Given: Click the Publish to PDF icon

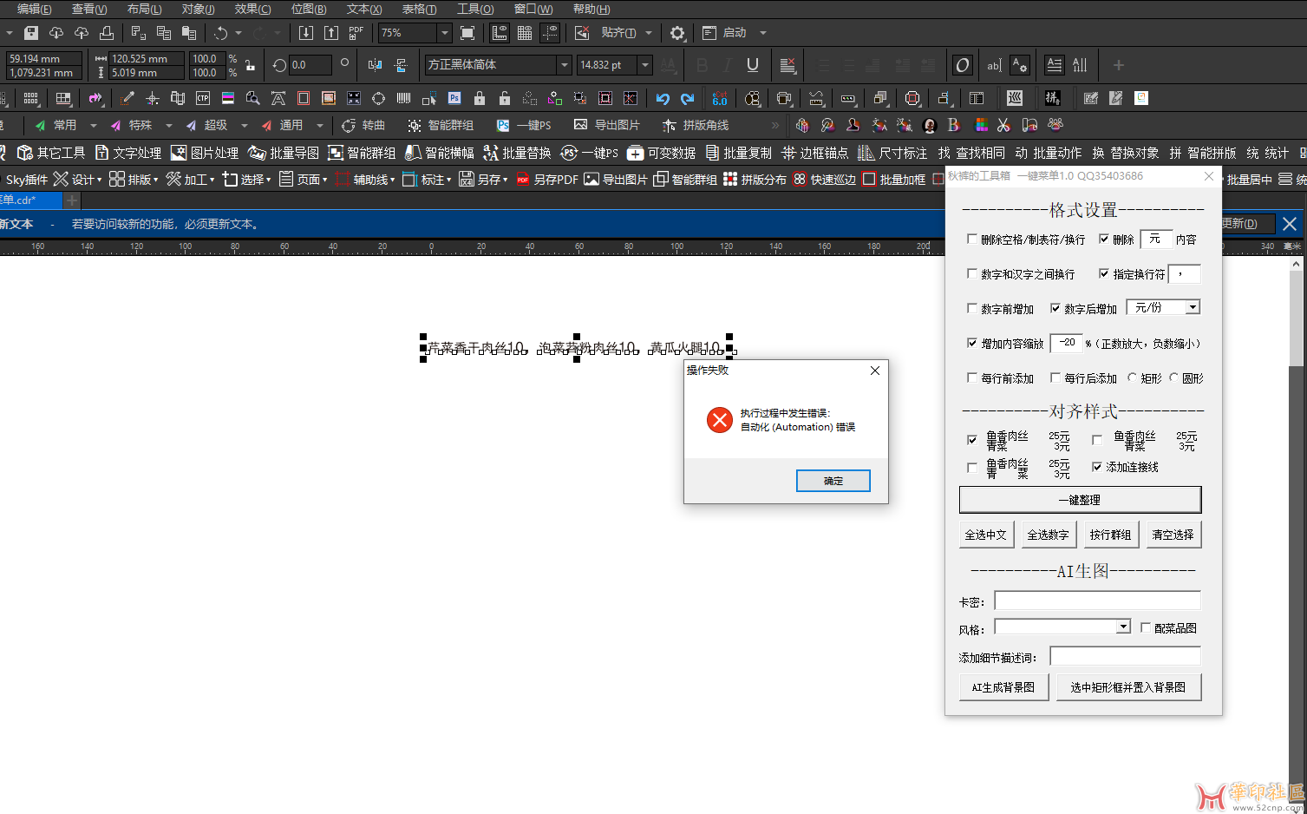Looking at the screenshot, I should tap(356, 33).
